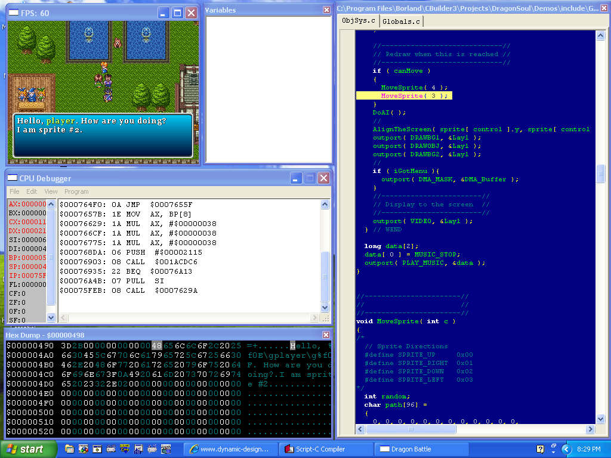The width and height of the screenshot is (611, 458).
Task: Click the CPU Debugger window title icon
Action: coord(13,178)
